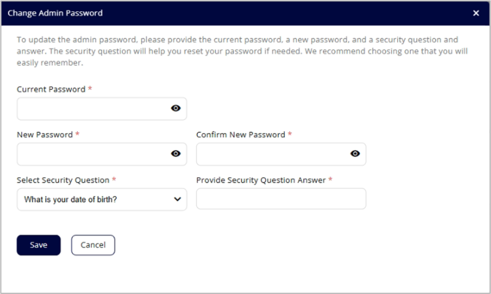This screenshot has height=294, width=491.
Task: Toggle visibility of Confirm New Password
Action: click(x=355, y=154)
